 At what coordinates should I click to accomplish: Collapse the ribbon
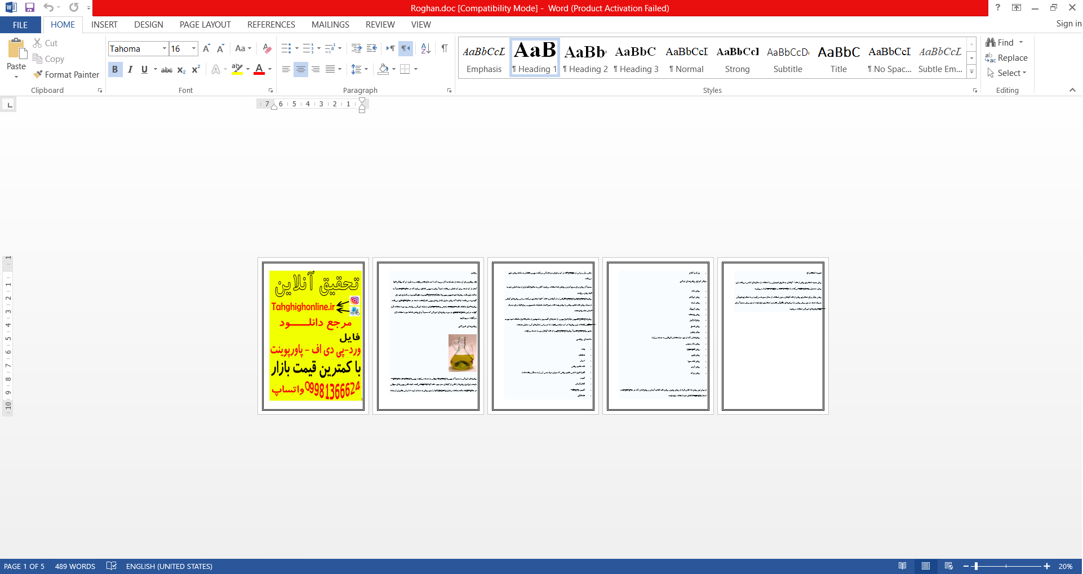(1072, 90)
